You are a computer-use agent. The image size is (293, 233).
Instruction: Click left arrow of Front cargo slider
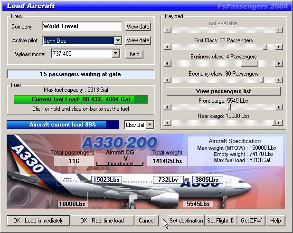pos(168,107)
